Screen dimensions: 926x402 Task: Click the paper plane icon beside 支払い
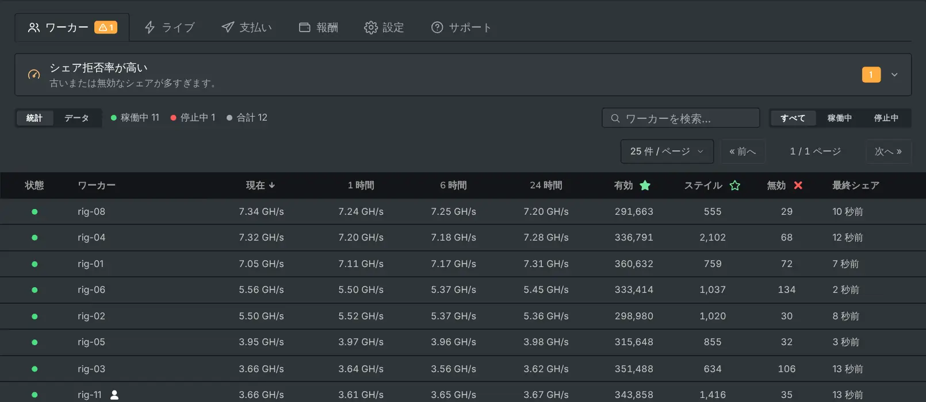[228, 28]
